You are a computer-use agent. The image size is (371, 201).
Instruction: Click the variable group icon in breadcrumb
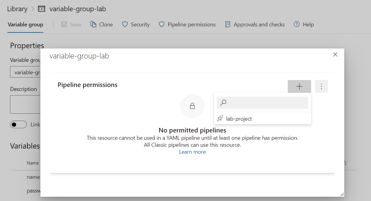(42, 9)
